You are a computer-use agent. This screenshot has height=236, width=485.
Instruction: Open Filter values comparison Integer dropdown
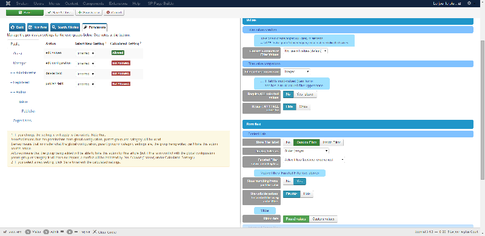pyautogui.click(x=296, y=71)
